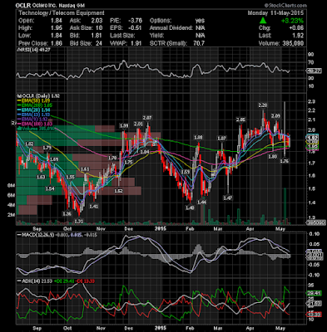This screenshot has width=327, height=332.
Task: Click the 1.31 low price label
Action: click(79, 222)
